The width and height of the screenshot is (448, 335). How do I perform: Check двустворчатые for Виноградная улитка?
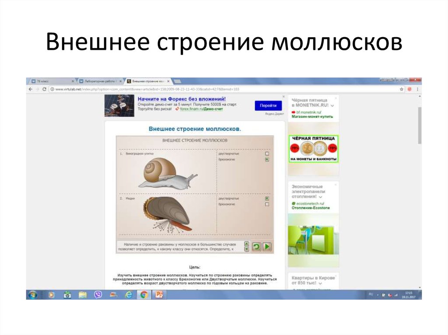[x=267, y=153]
